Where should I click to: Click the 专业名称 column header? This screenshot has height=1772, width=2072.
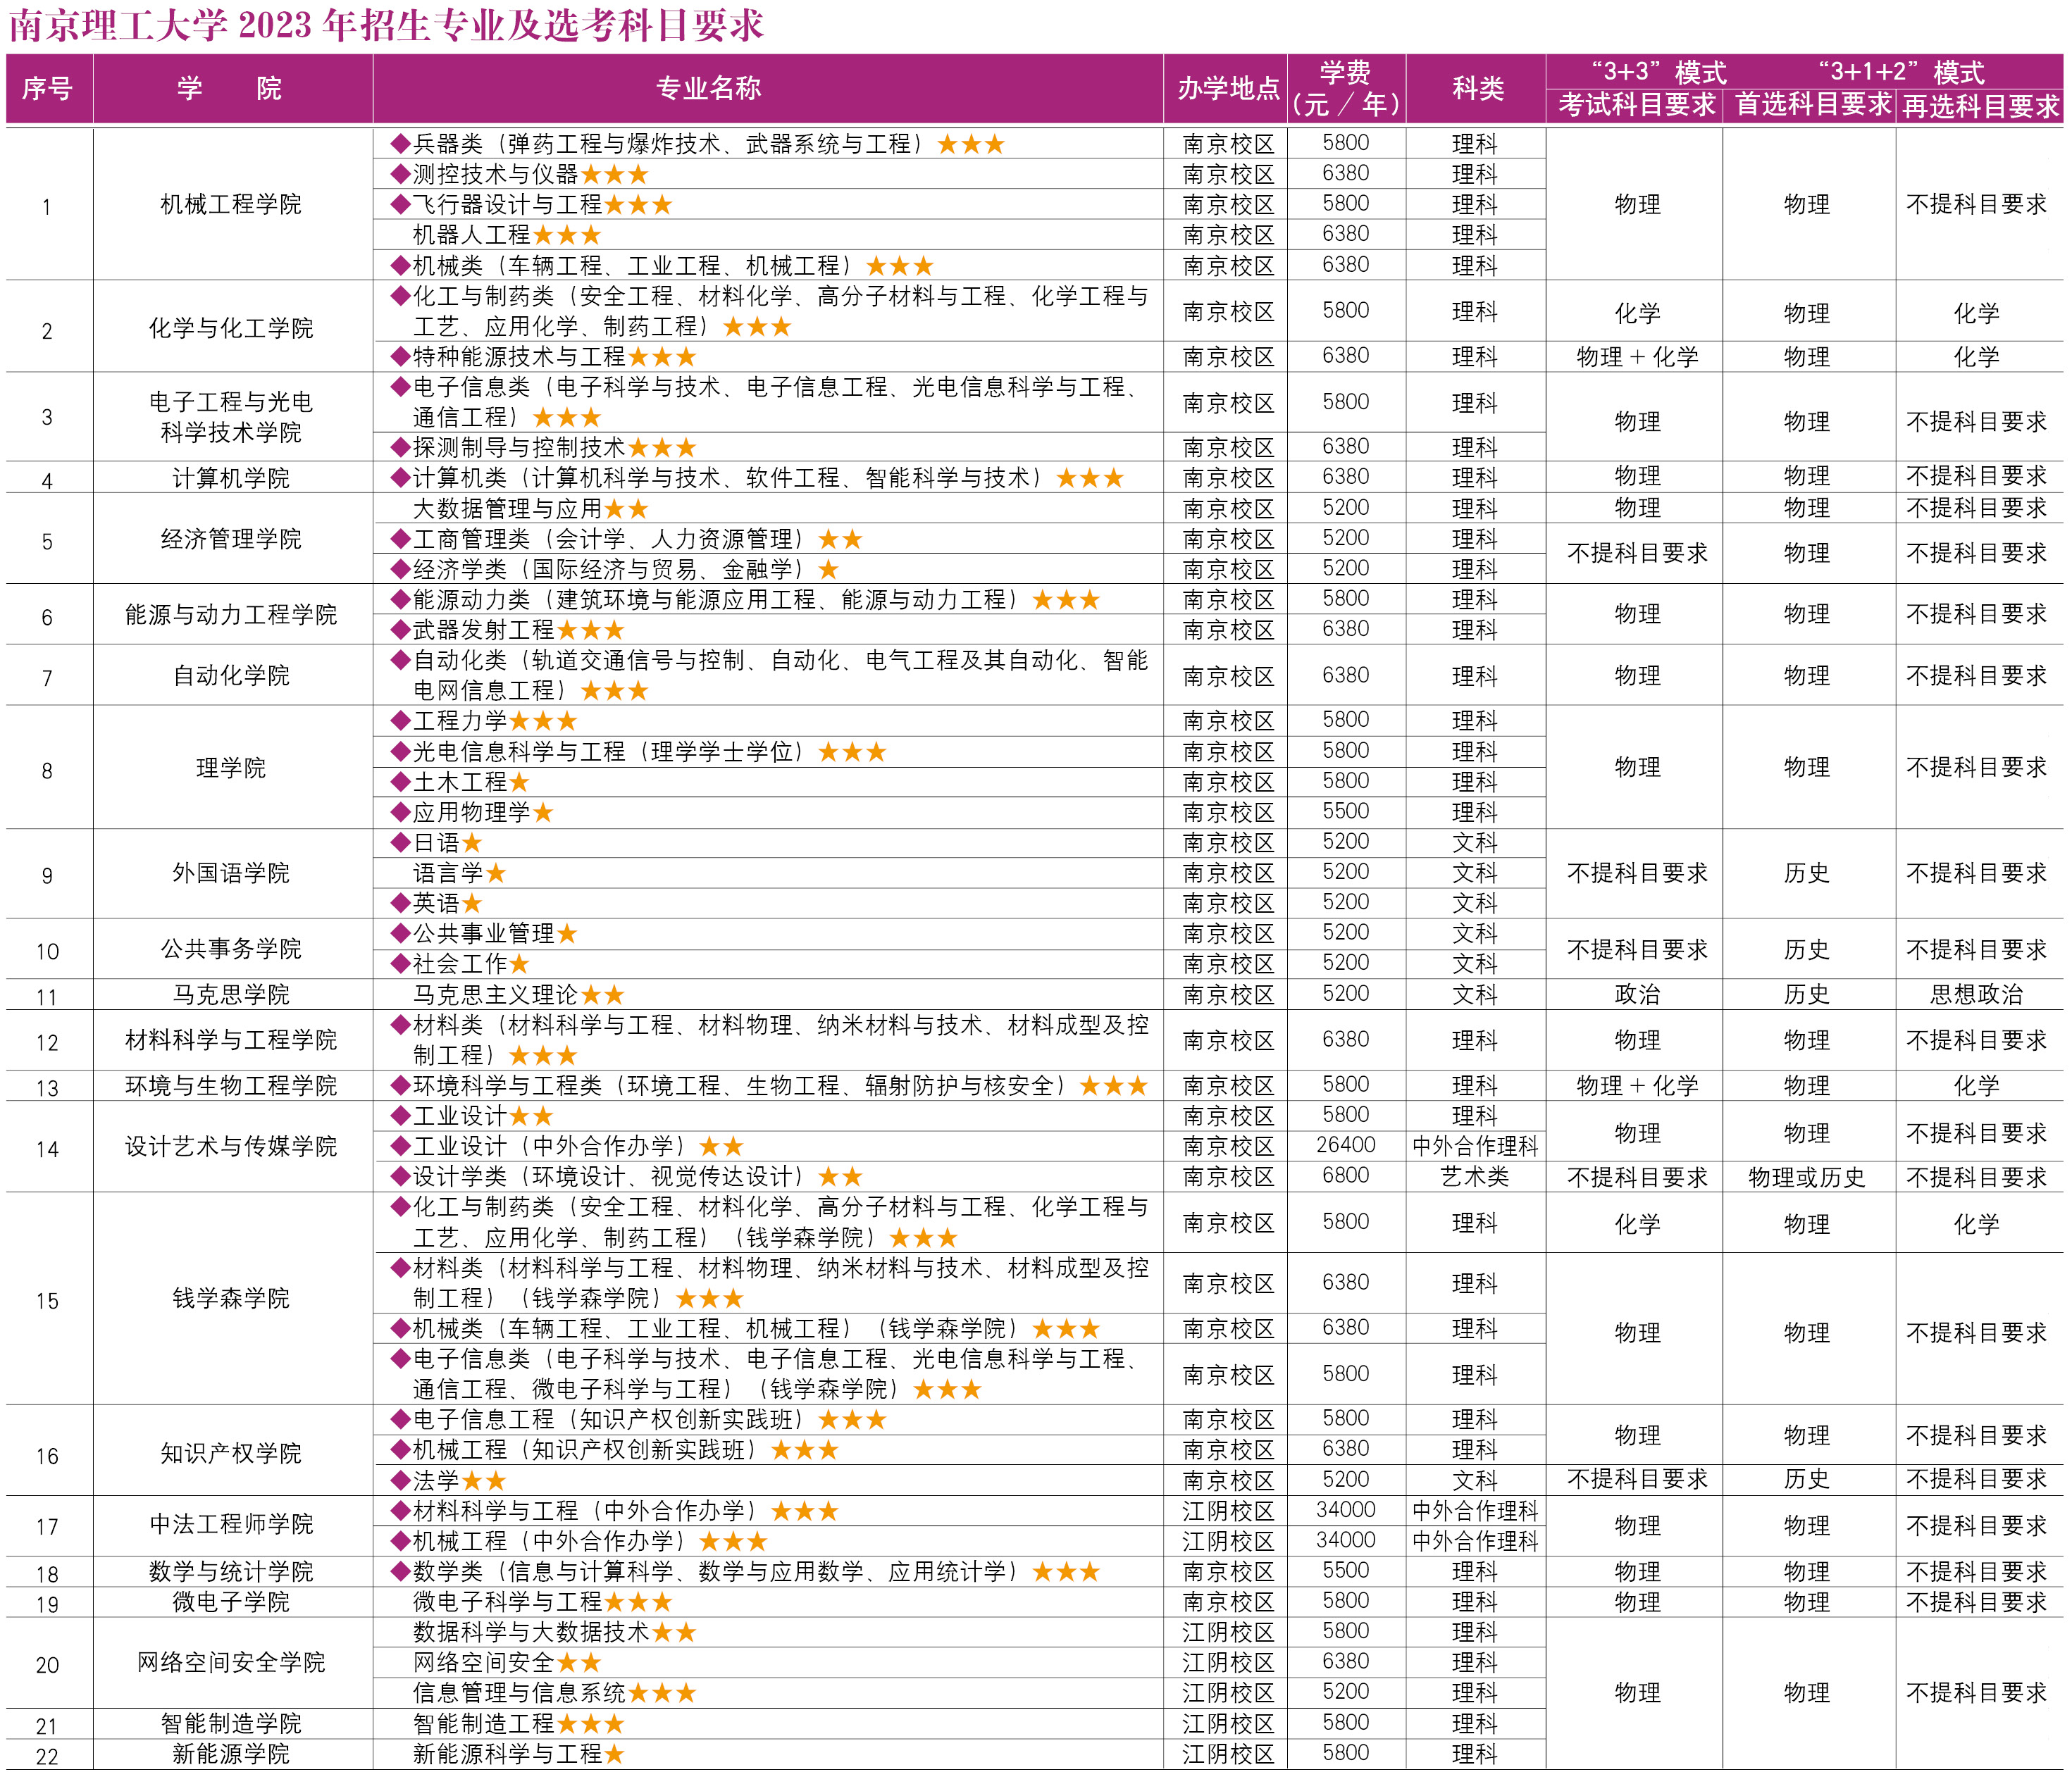pyautogui.click(x=708, y=88)
